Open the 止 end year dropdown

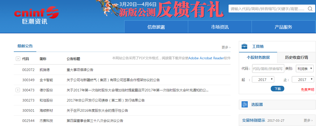[303, 80]
